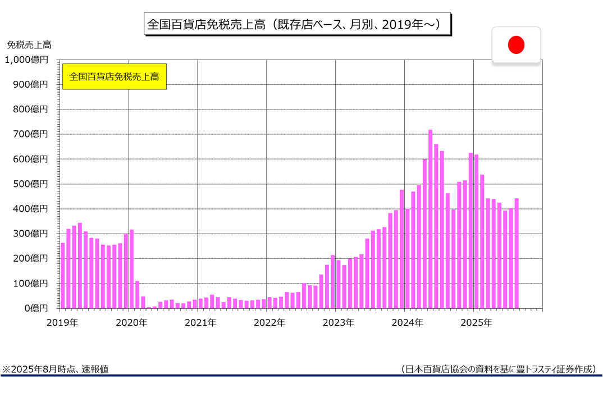Select the 2021年 x-axis label

click(x=200, y=323)
